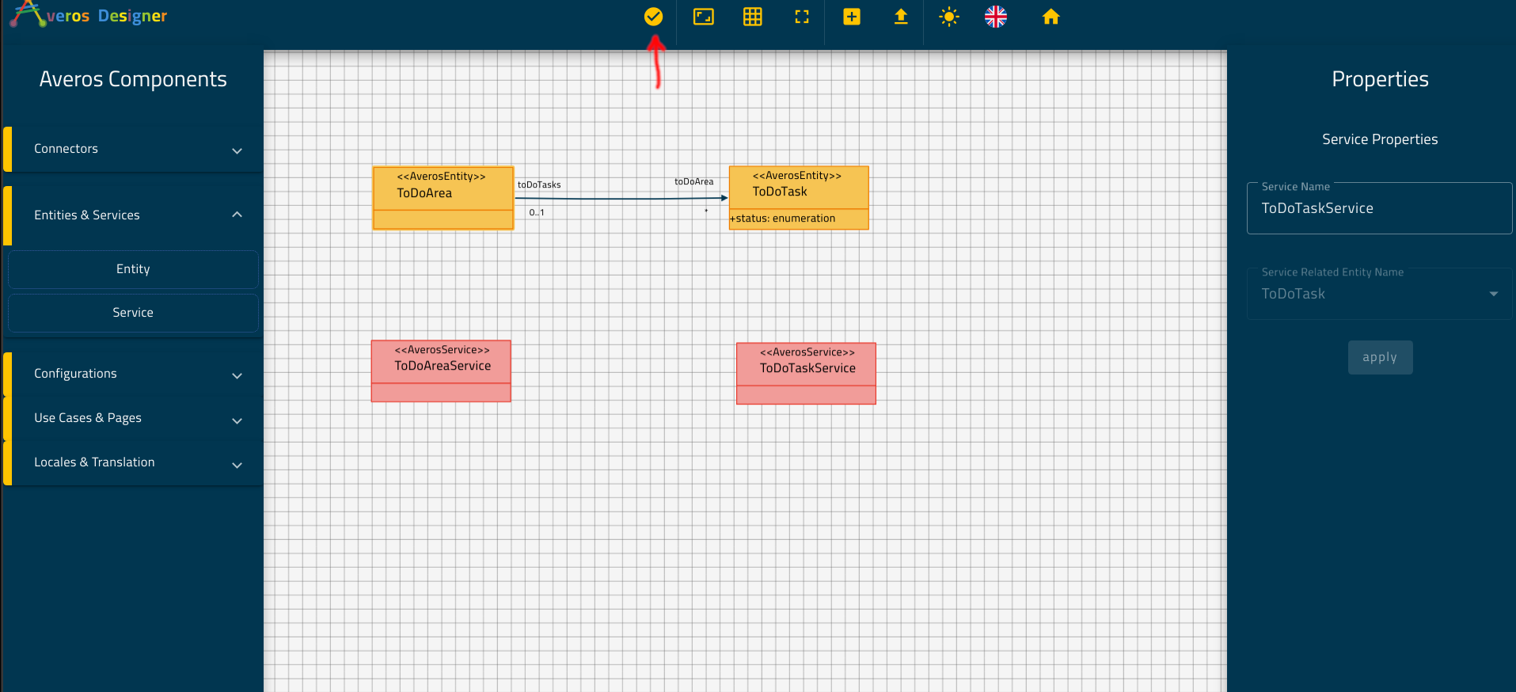Collapse the Entities & Services section
Image resolution: width=1516 pixels, height=692 pixels.
pos(134,215)
